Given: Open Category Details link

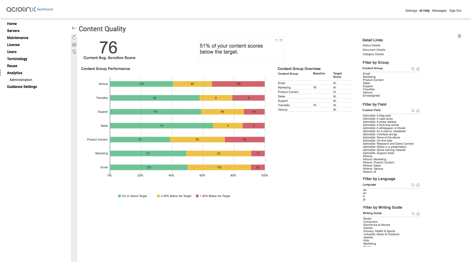Looking at the screenshot, I should point(373,54).
